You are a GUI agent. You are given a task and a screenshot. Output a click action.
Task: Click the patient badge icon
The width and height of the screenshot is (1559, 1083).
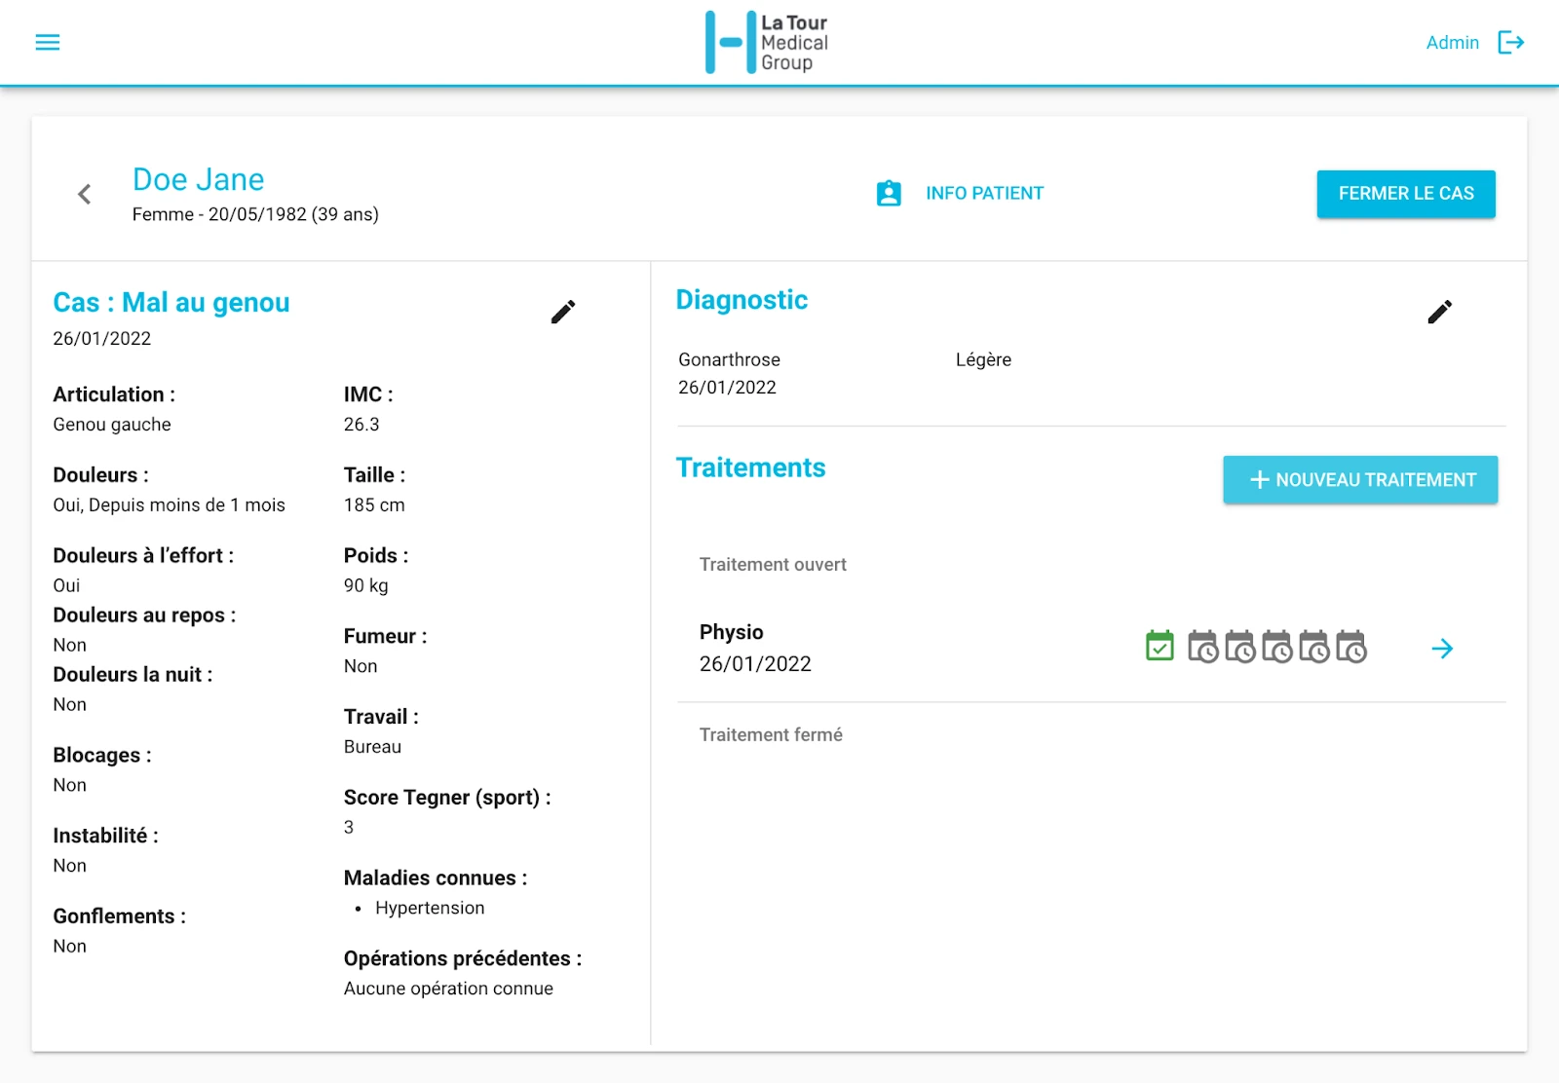pos(889,193)
